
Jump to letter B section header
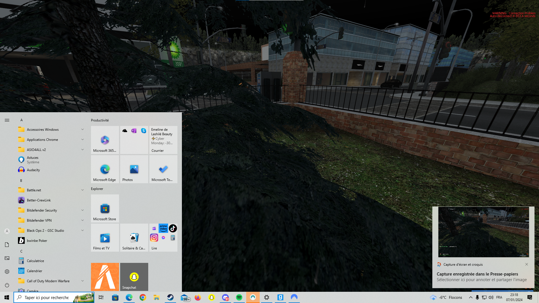coord(21,181)
